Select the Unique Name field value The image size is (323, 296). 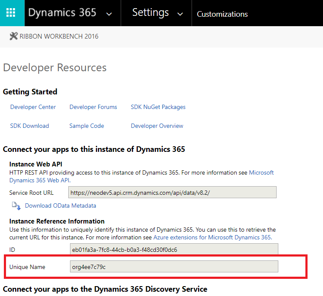point(174,266)
